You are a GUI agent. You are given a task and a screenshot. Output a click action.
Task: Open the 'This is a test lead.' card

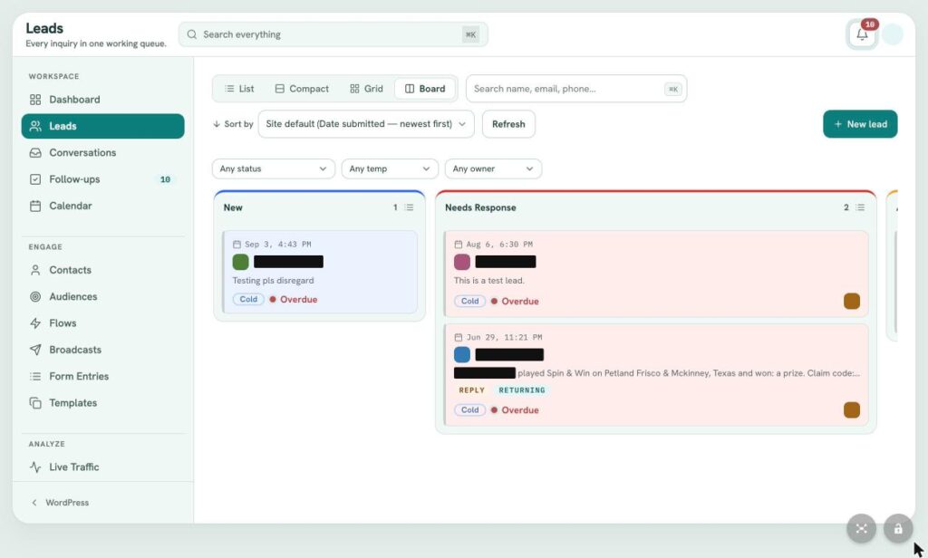tap(656, 274)
